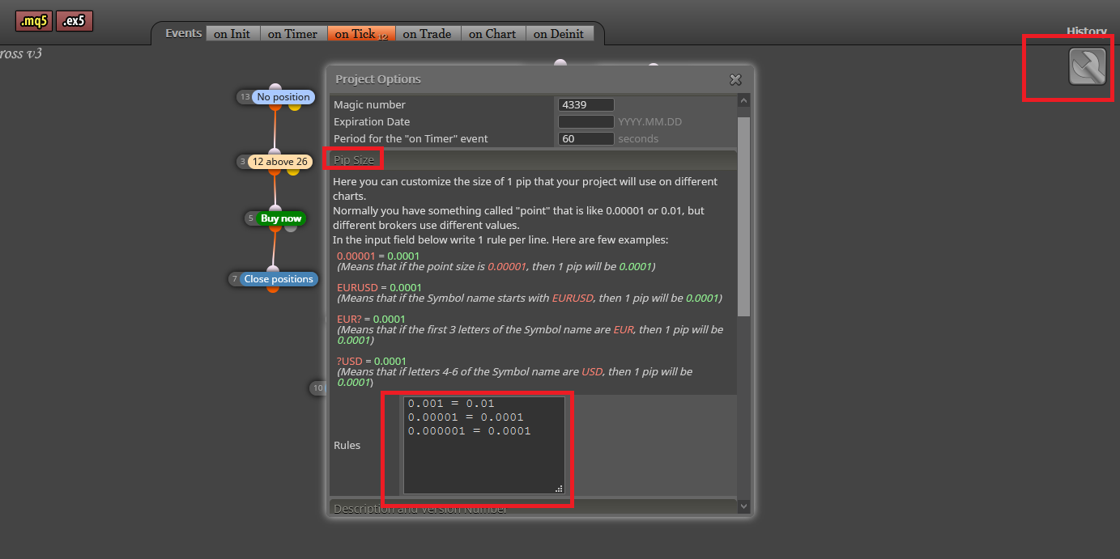Screen dimensions: 1120x559
Task: Click the Expiration Date input field
Action: coord(586,121)
